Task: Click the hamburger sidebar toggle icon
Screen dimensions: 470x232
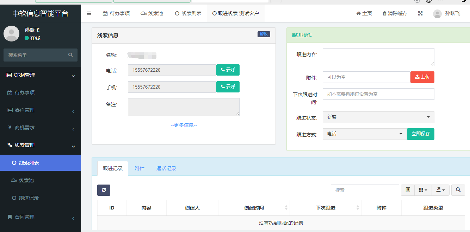Action: [89, 13]
